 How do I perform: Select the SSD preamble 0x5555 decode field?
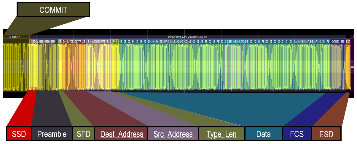click(43, 42)
